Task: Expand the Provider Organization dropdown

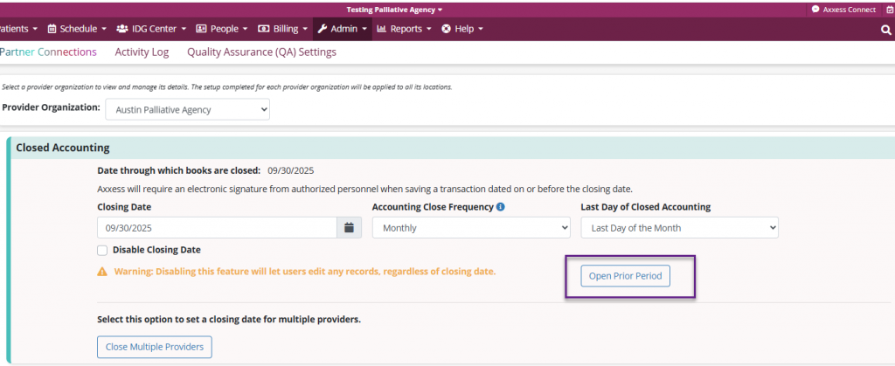Action: click(x=187, y=109)
